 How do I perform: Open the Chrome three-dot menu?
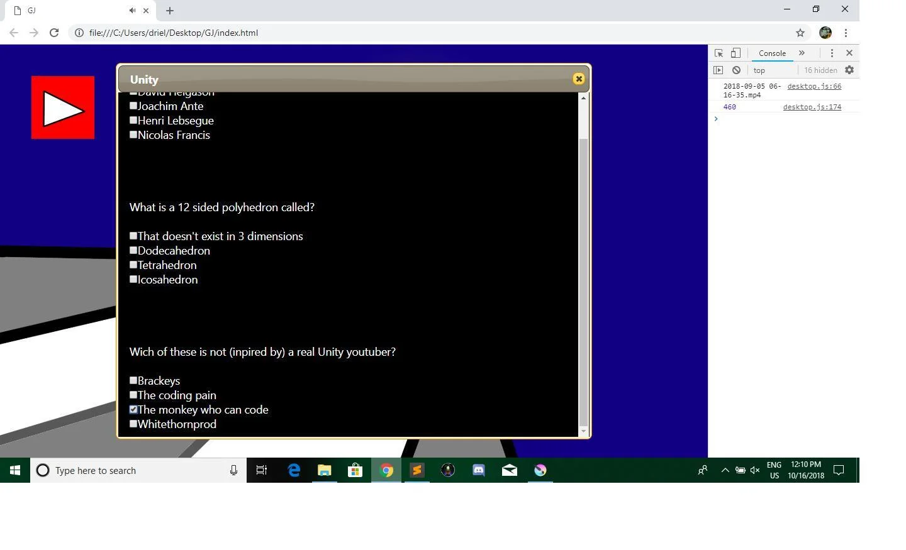[x=846, y=33]
